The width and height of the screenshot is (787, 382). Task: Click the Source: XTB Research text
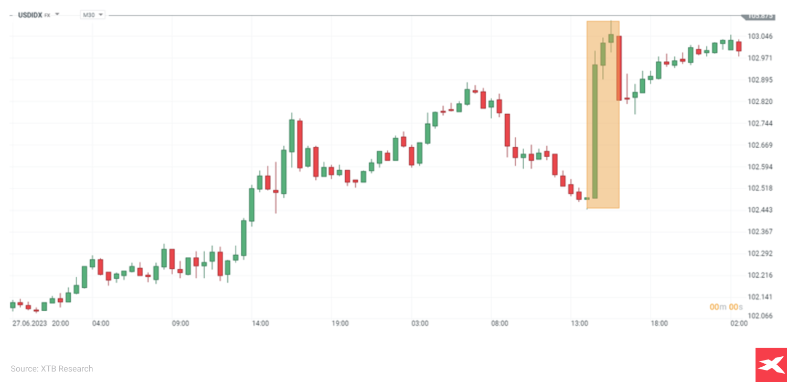point(52,369)
